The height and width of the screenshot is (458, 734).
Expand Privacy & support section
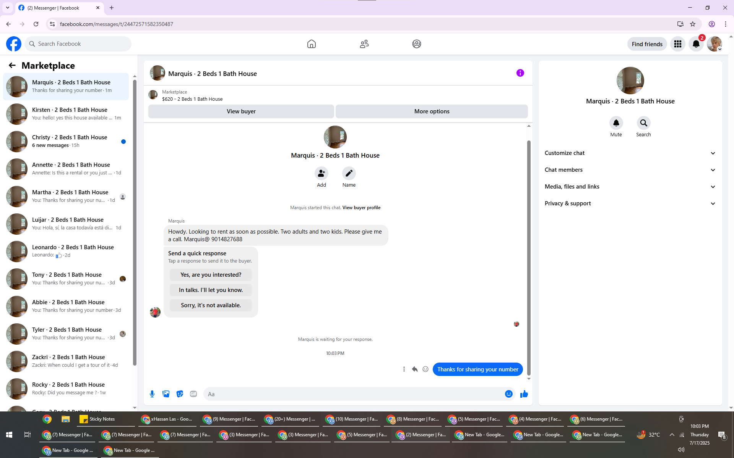(x=630, y=203)
